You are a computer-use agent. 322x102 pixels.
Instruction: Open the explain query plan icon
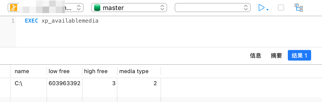pos(299,8)
